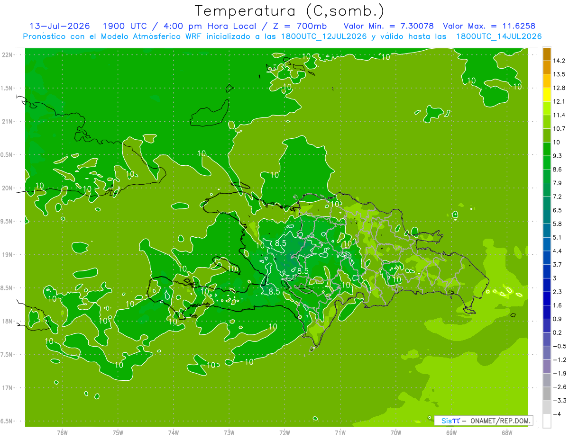Click the "6.5" colorbar value

558,210
